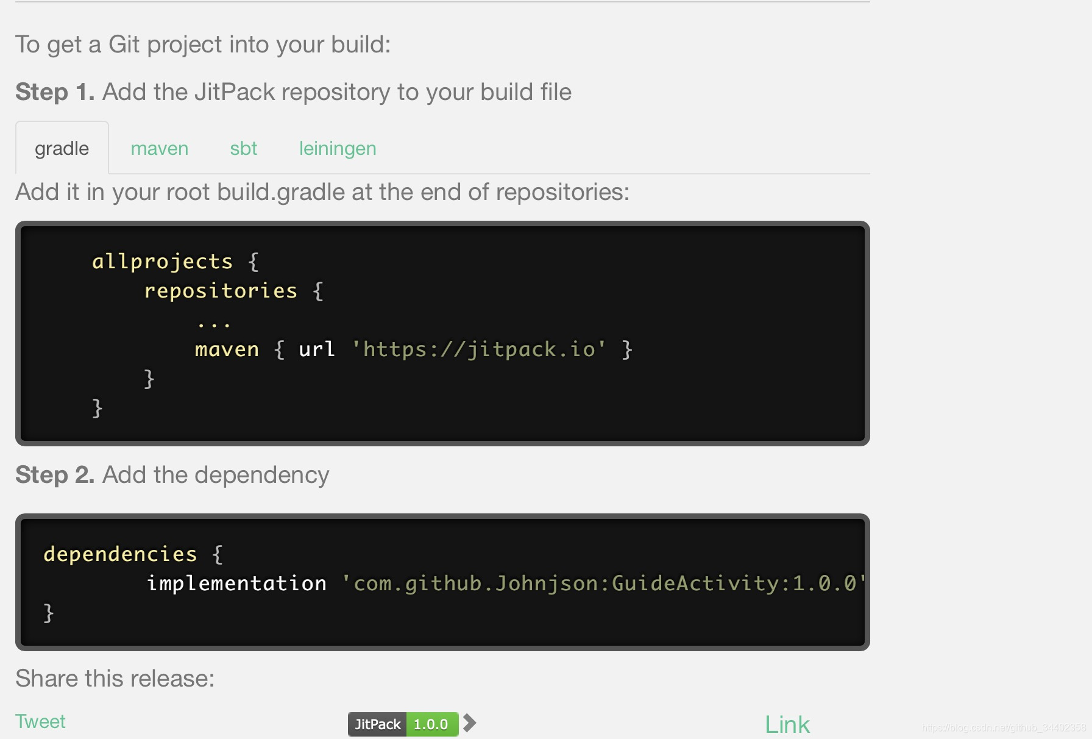Click 'To get a Git project into your build:' text
This screenshot has width=1092, height=739.
point(203,45)
